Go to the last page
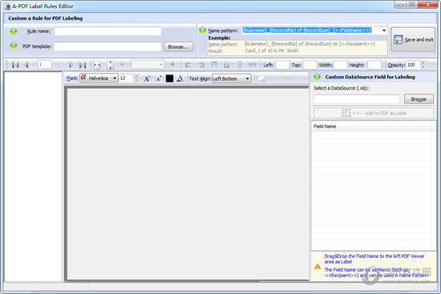The image size is (441, 294). click(x=83, y=65)
